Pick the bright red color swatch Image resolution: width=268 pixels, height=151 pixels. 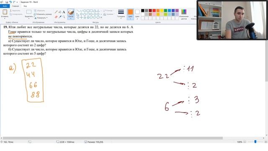tap(154, 10)
